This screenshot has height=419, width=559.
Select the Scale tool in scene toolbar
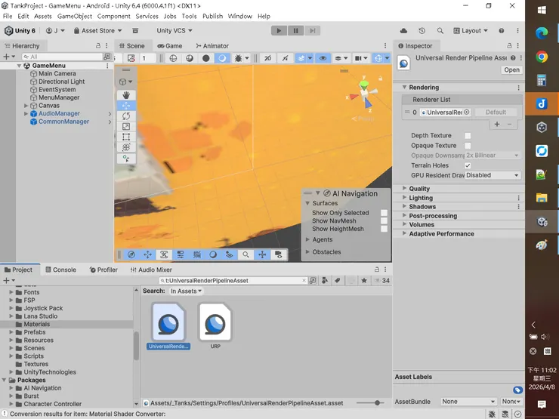point(126,127)
